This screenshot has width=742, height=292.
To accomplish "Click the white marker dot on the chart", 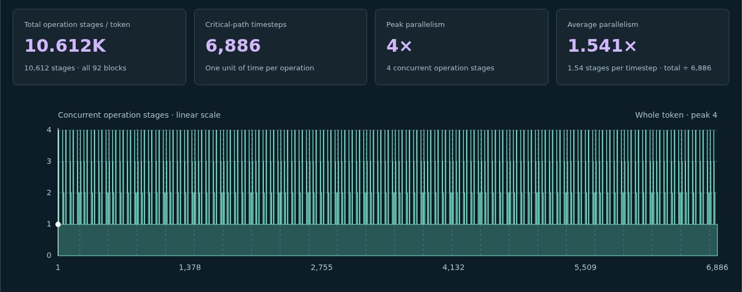I will point(58,224).
